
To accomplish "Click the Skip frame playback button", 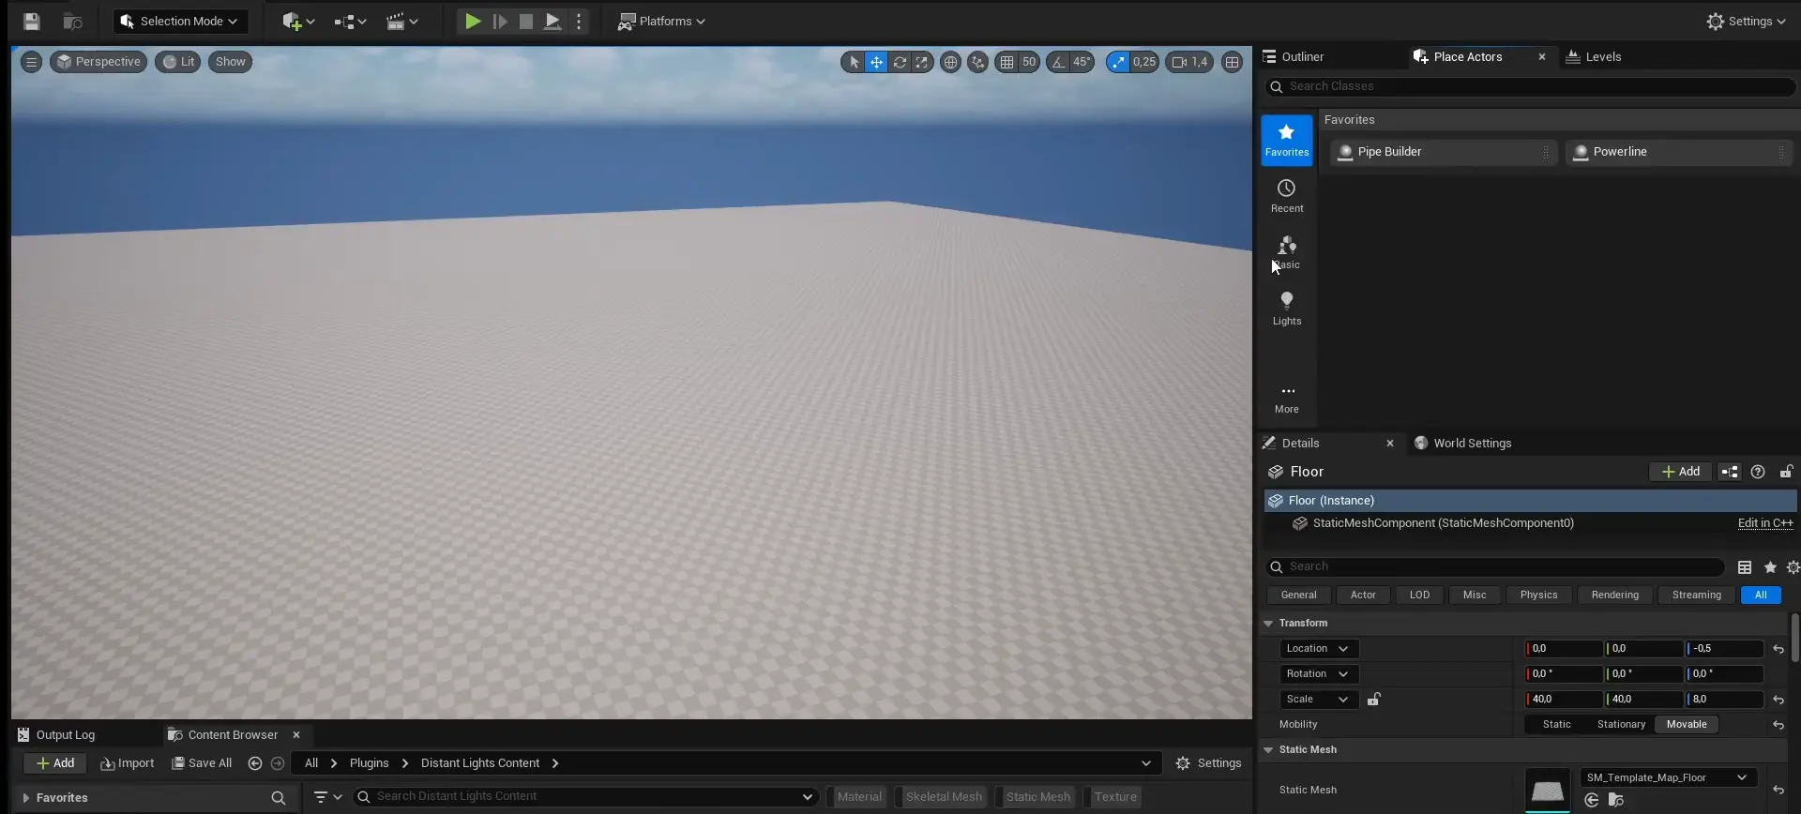I will [x=500, y=21].
